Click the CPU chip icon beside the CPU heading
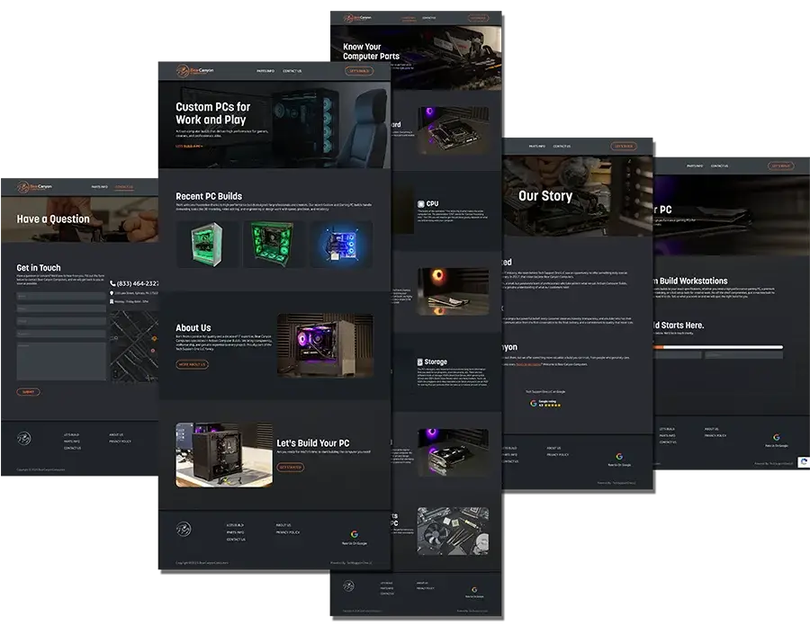The height and width of the screenshot is (625, 810). pyautogui.click(x=420, y=204)
